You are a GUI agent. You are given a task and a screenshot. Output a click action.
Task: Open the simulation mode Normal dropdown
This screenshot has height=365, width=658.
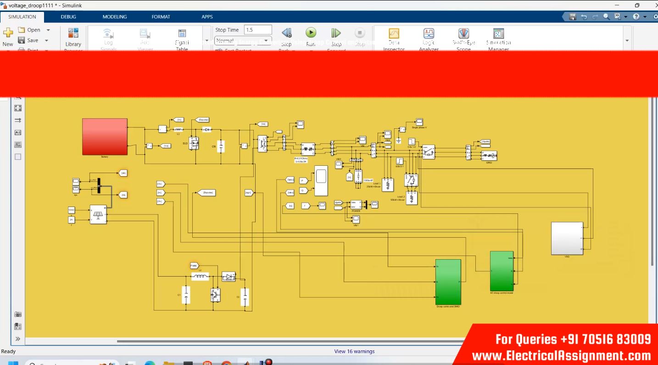point(243,41)
